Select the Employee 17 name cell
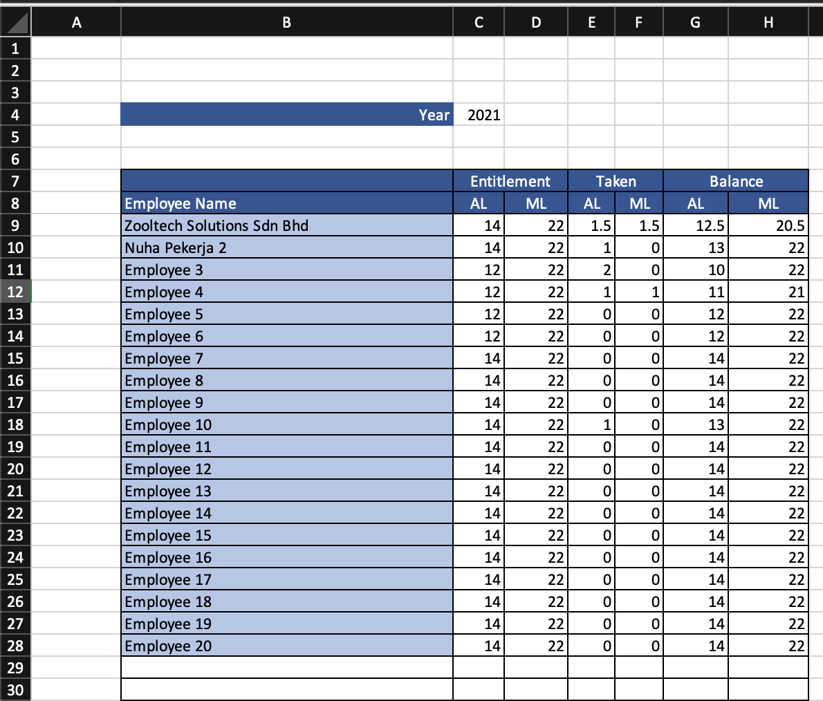Screen dimensions: 823x701 click(x=286, y=579)
